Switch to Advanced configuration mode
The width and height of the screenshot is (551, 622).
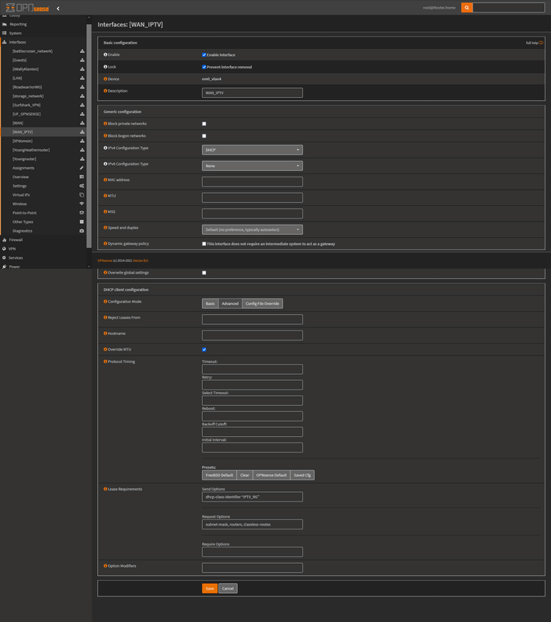[230, 303]
